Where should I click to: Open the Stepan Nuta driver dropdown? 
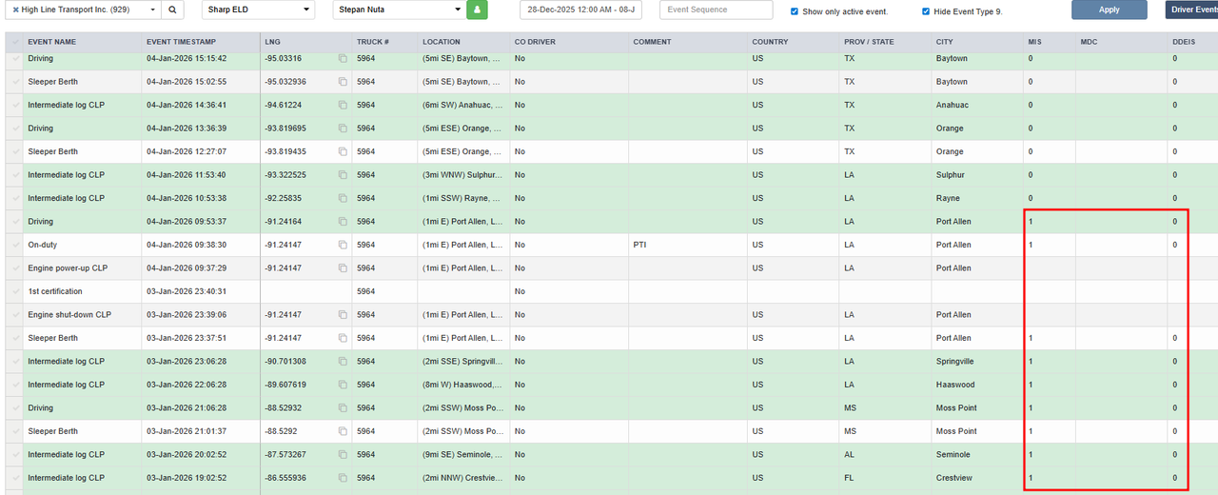coord(398,10)
